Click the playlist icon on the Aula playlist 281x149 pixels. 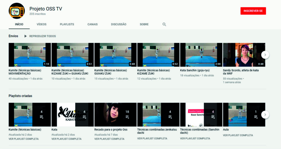pyautogui.click(x=256, y=117)
